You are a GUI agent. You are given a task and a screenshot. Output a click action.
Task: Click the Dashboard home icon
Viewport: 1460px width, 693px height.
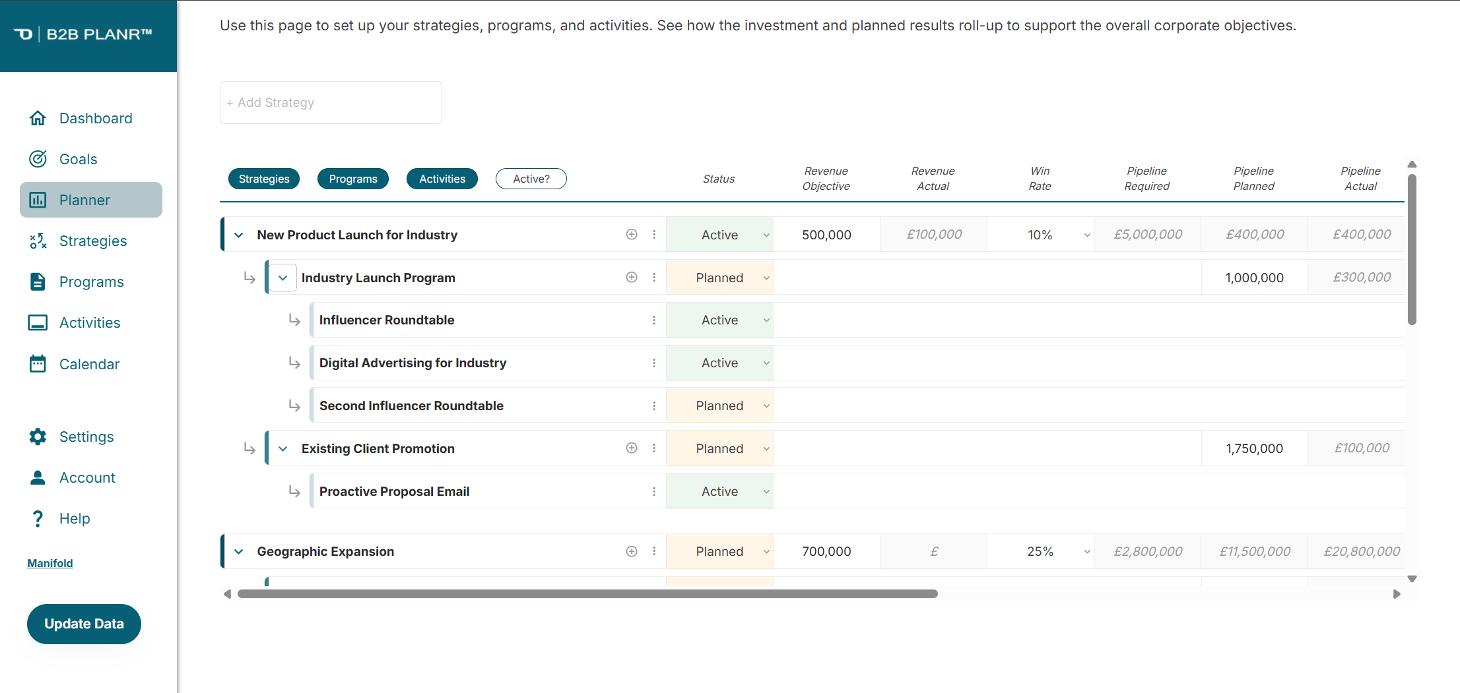click(38, 118)
